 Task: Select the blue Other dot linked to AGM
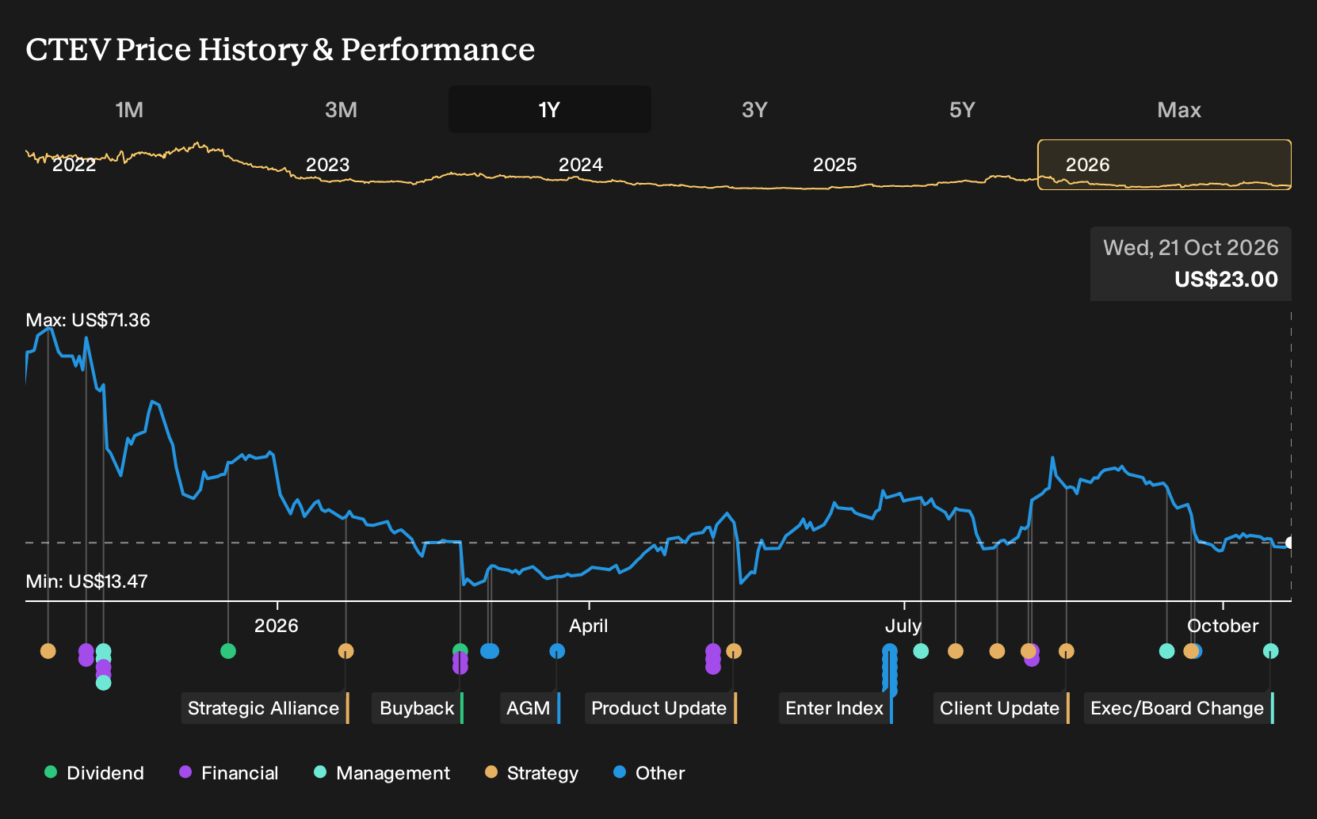pos(557,651)
